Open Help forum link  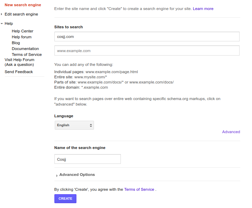click(22, 37)
